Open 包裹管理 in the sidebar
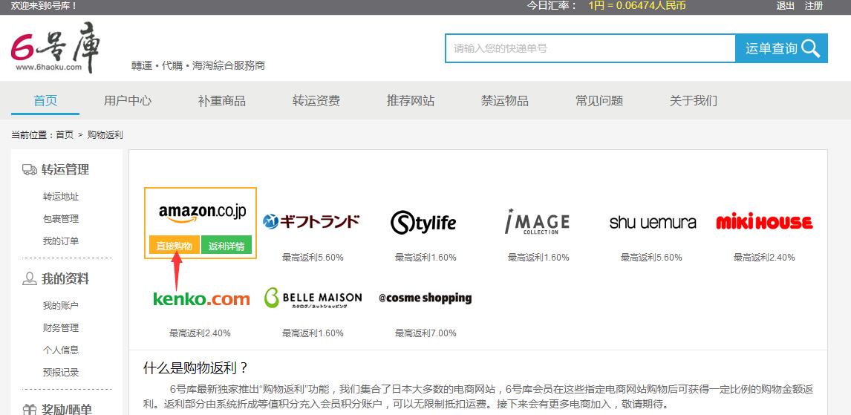 tap(61, 218)
